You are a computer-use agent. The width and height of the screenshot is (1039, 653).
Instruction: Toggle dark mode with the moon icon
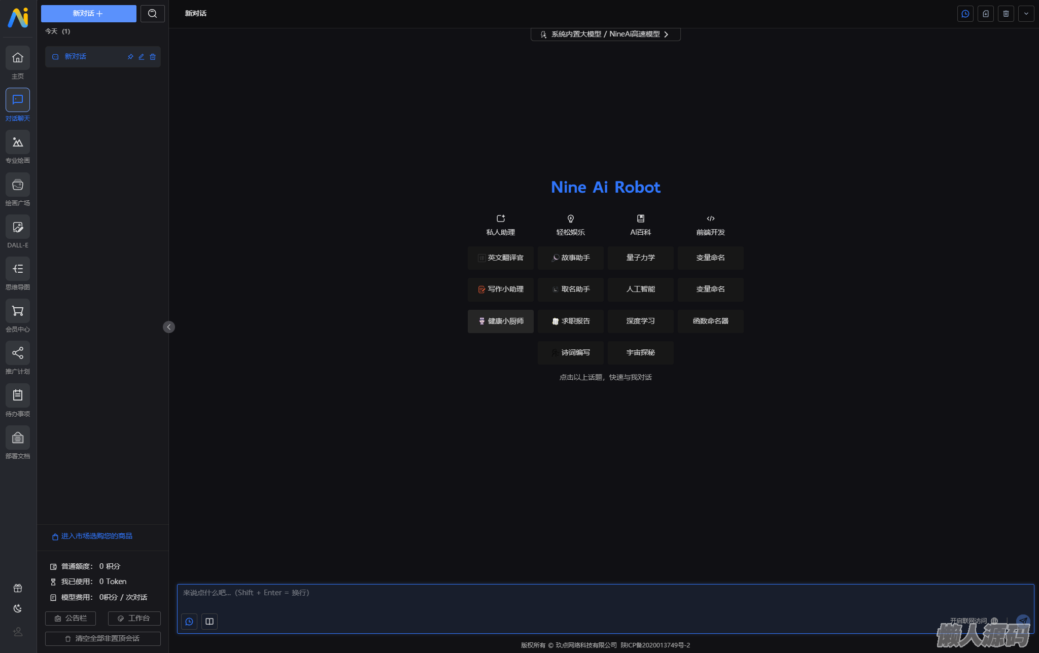pos(18,608)
